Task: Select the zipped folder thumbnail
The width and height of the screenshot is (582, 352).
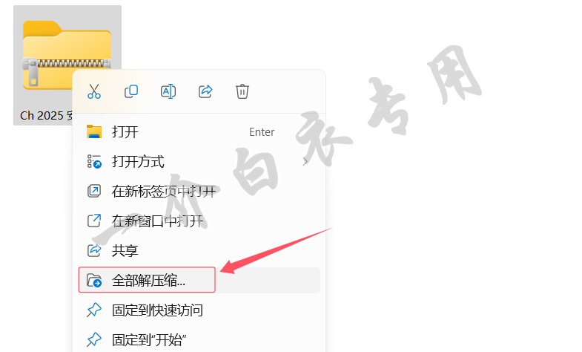Action: [67, 55]
